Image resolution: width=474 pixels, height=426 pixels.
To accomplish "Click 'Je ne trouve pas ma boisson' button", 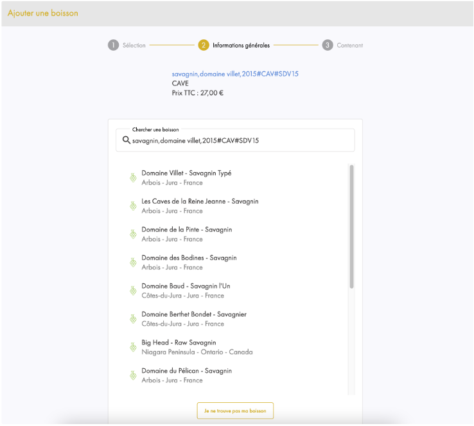I will [x=235, y=411].
